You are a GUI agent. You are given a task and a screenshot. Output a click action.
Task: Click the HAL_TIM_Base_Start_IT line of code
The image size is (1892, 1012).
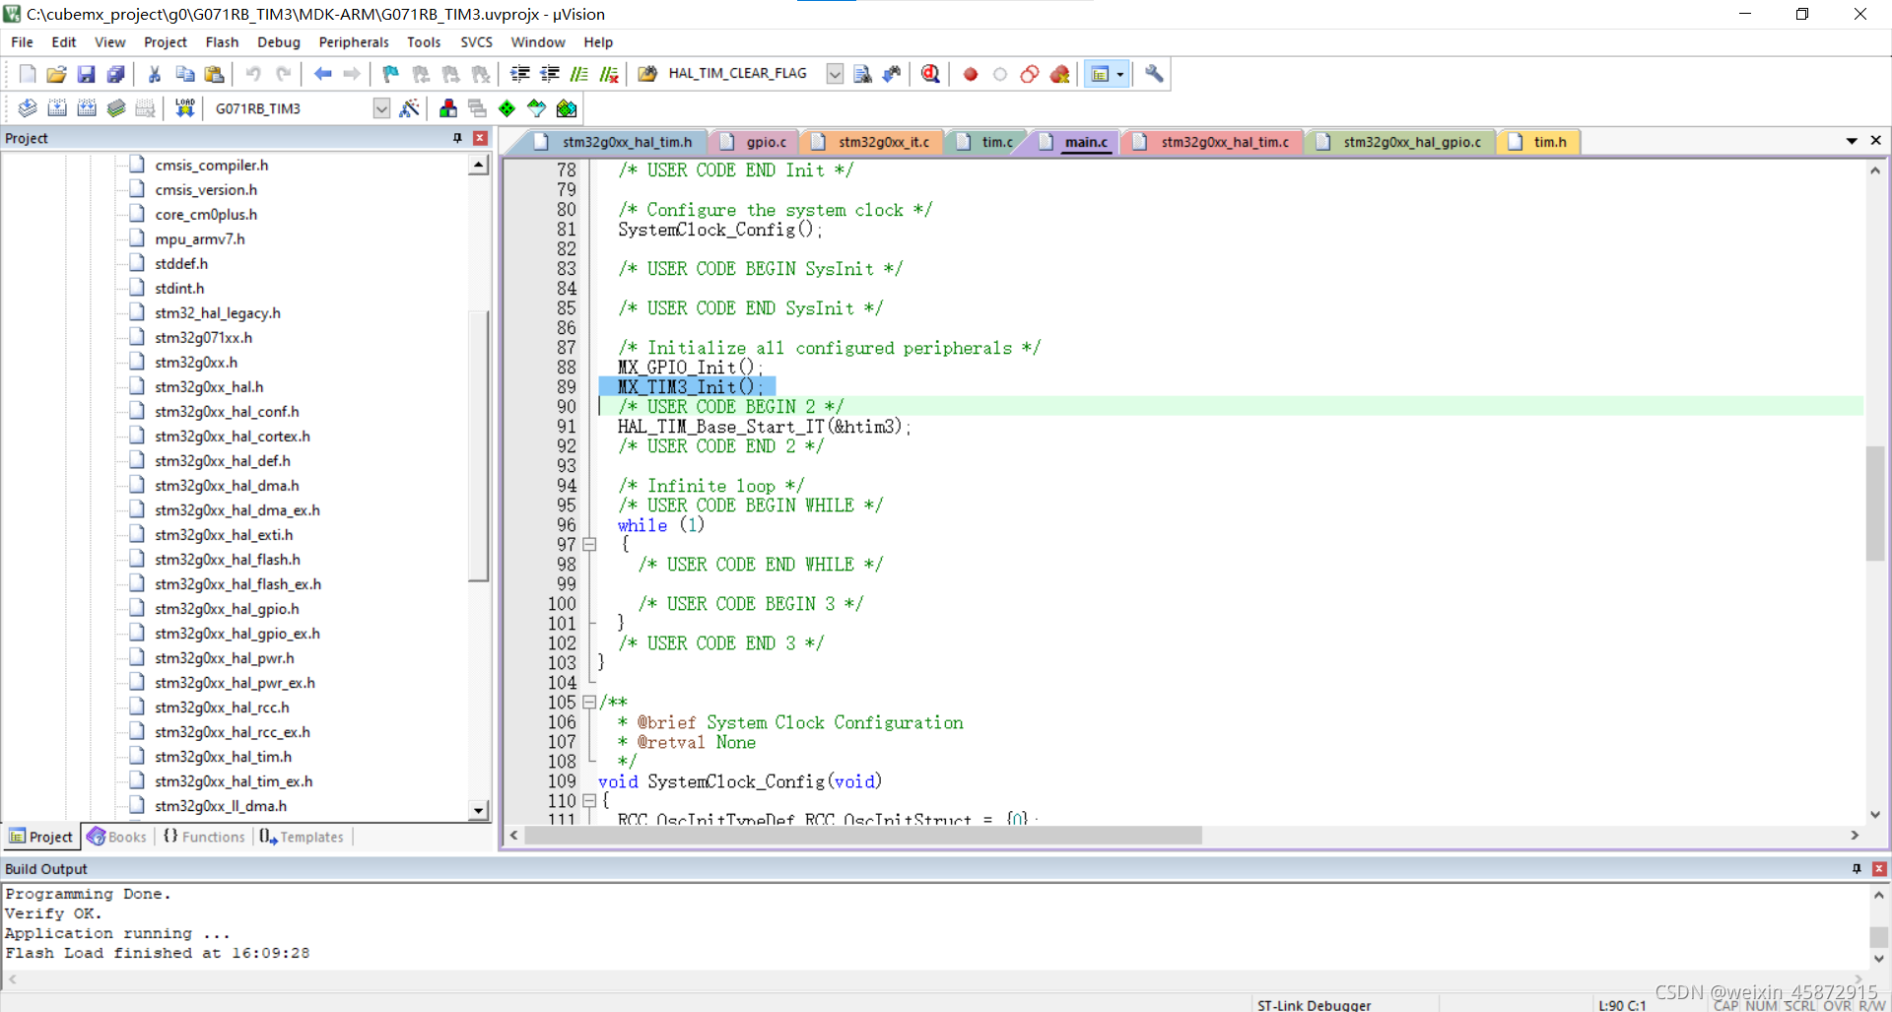coord(764,427)
